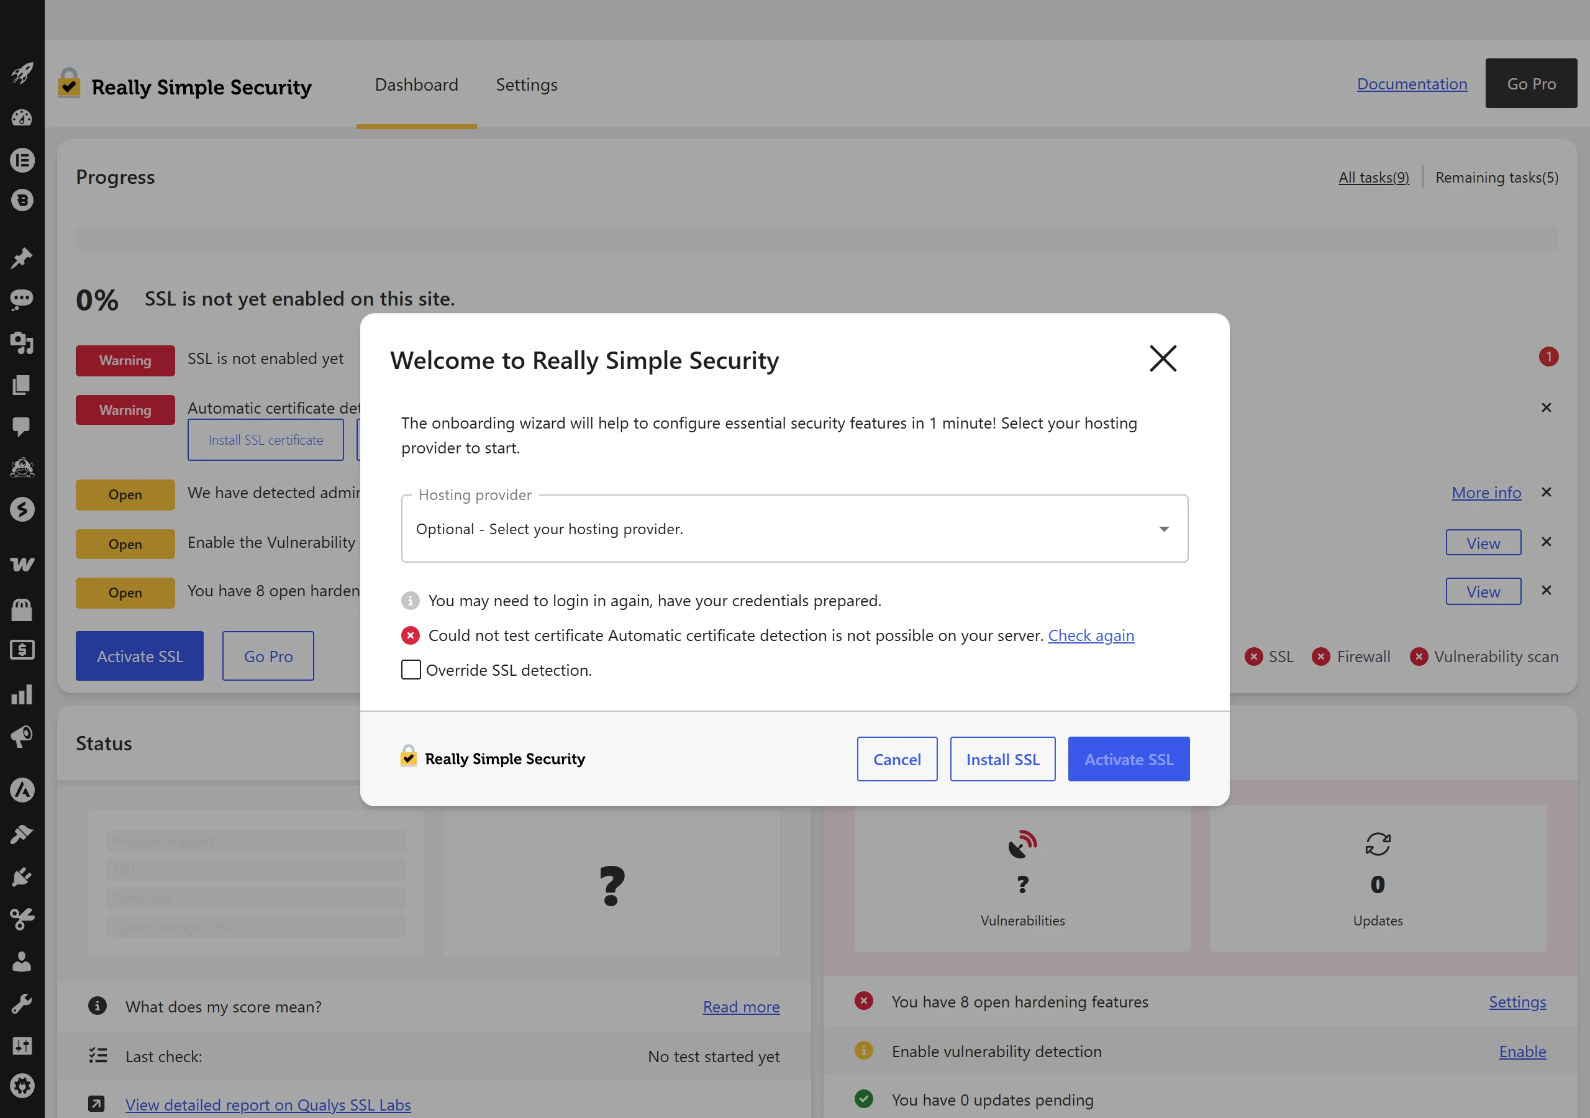The height and width of the screenshot is (1118, 1590).
Task: Open Posts via the pushpin icon
Action: 22,258
